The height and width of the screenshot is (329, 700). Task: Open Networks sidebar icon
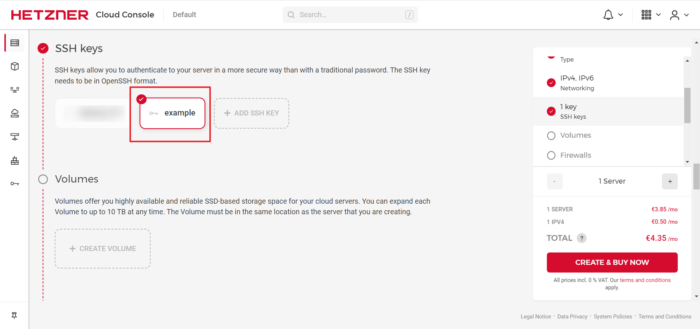point(15,137)
